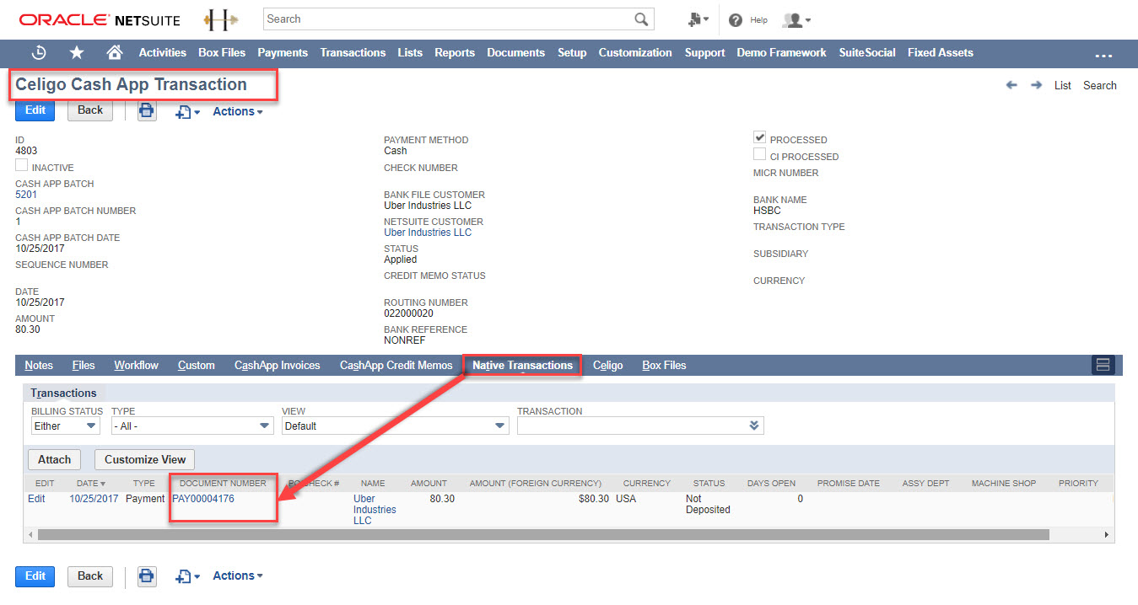Open the Type dropdown showing All
The height and width of the screenshot is (605, 1138).
coord(192,426)
